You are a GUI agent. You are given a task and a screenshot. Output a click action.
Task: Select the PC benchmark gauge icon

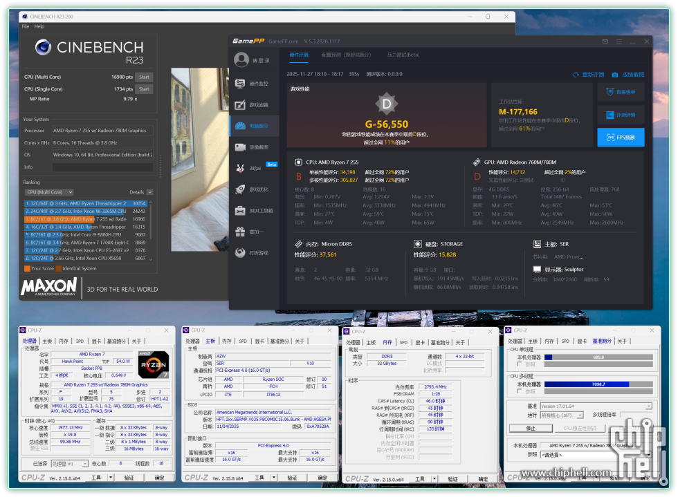(x=241, y=126)
